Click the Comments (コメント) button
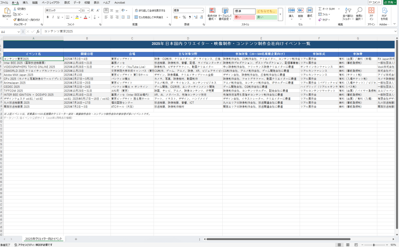The image size is (399, 247). pos(375,2)
